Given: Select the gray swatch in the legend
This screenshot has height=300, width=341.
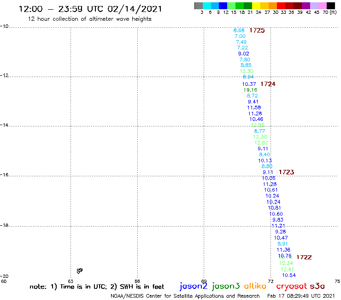Looking at the screenshot, I should click(x=199, y=6).
